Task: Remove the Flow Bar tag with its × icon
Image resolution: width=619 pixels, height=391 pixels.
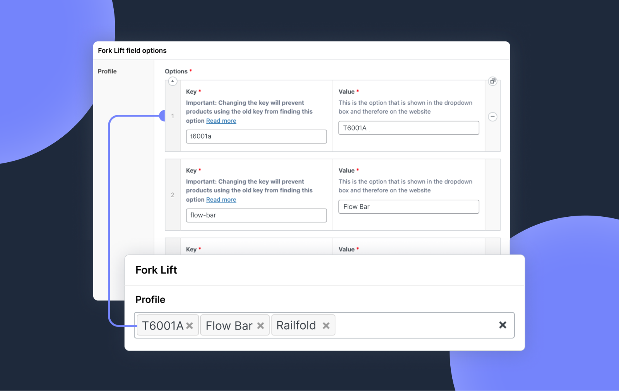Action: (260, 325)
